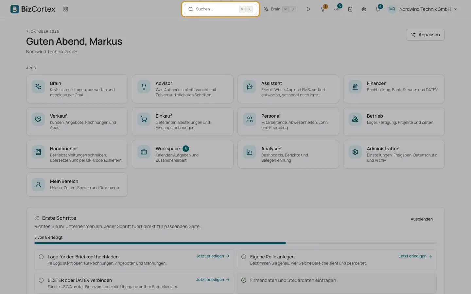
Task: Open the Personal app card
Action: [288, 122]
